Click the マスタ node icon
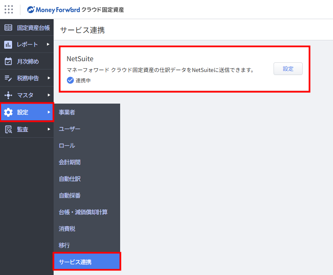The image size is (333, 275). pos(8,95)
